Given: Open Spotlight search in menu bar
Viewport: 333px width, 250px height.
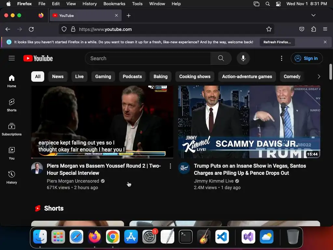Looking at the screenshot, I should pos(268,4).
